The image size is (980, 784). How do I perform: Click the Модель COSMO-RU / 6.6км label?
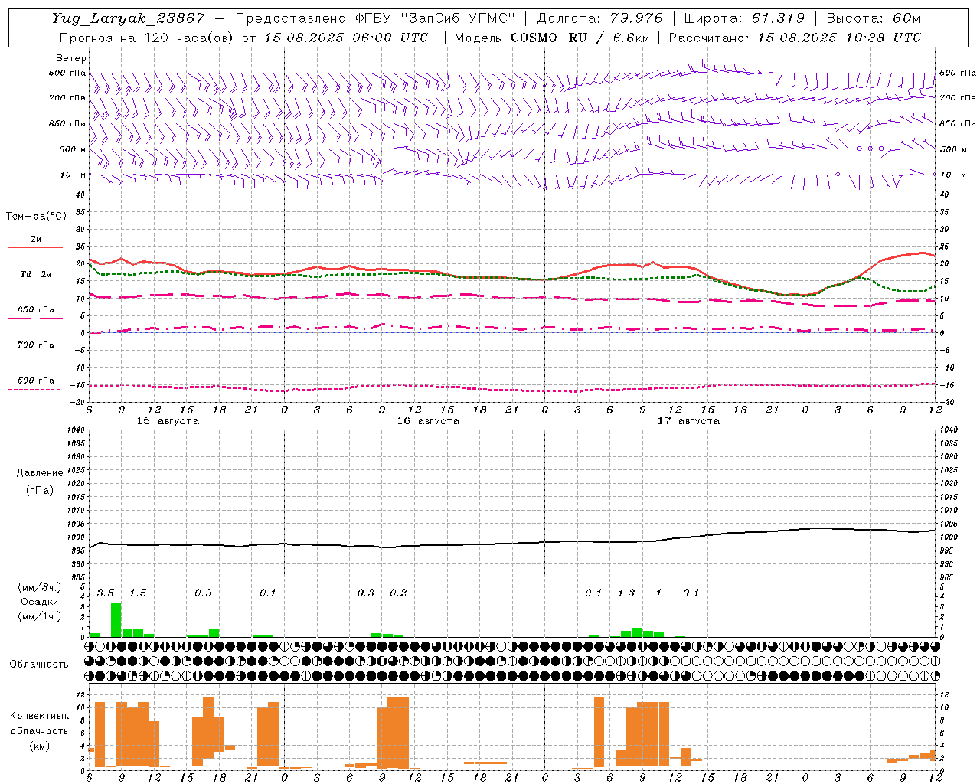click(x=552, y=38)
